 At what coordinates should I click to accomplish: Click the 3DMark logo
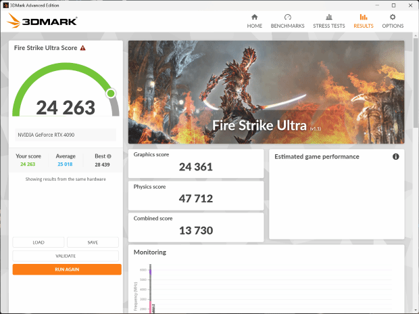tap(42, 20)
